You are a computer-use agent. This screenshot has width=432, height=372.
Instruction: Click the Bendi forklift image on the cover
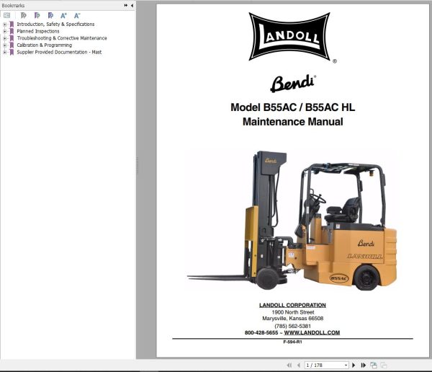tap(292, 220)
